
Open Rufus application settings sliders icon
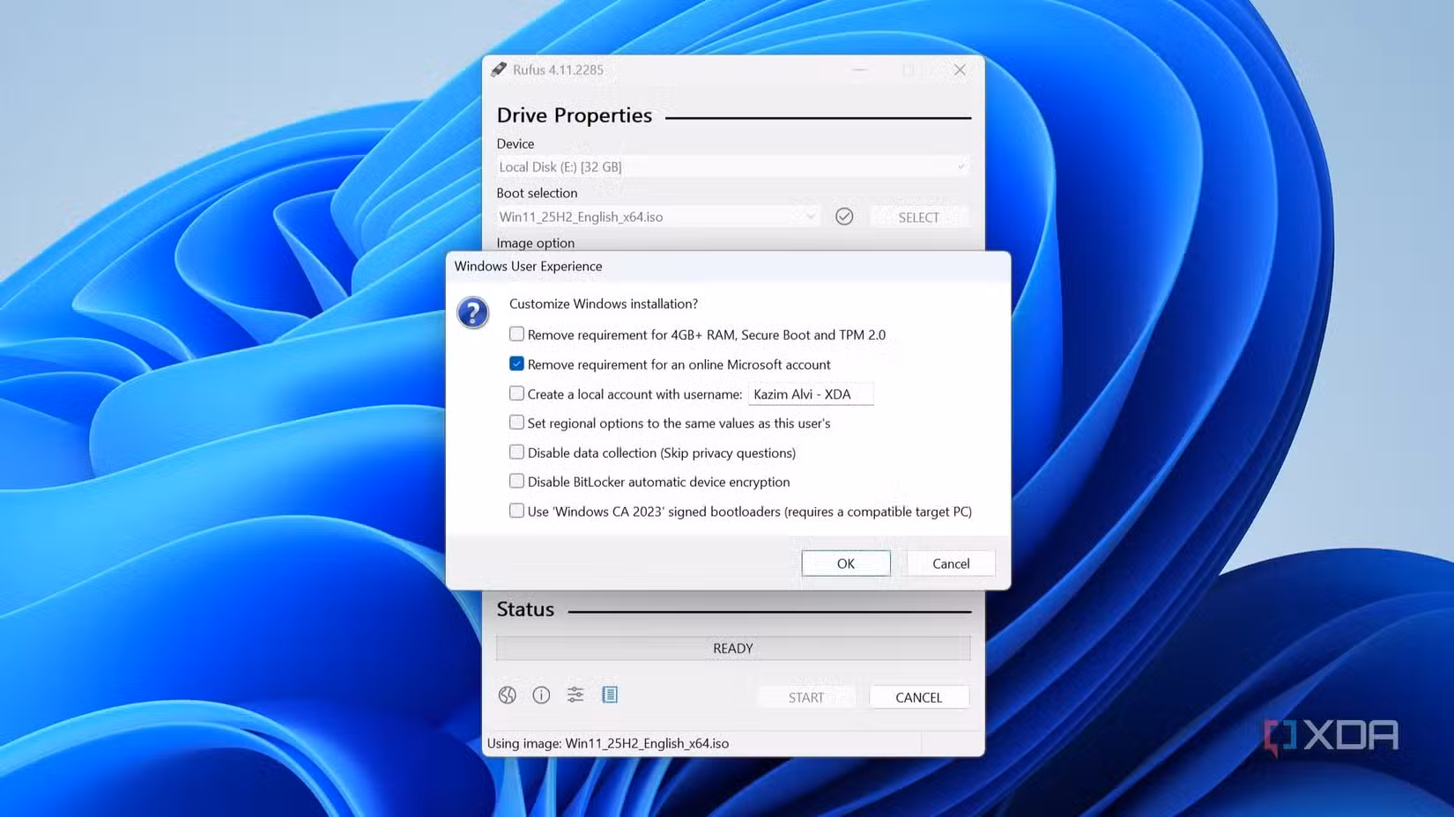click(x=575, y=696)
